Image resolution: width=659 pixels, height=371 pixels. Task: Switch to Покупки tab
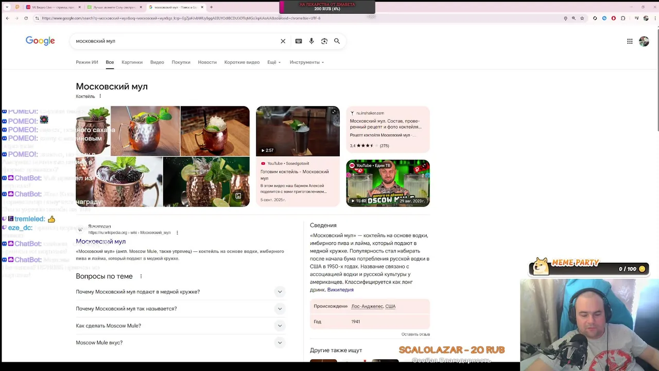181,62
